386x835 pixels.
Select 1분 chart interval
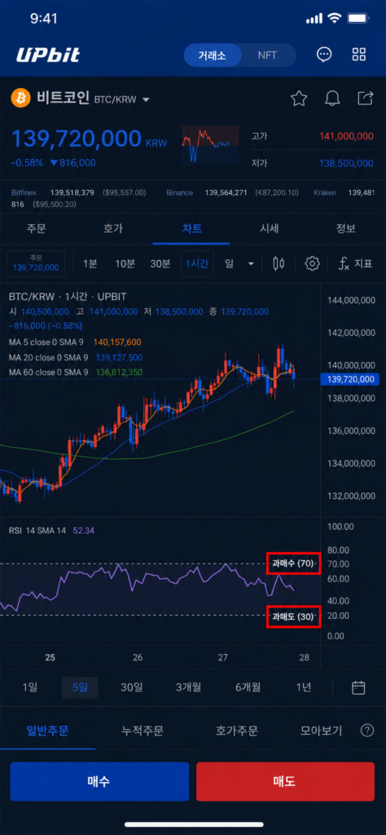[90, 263]
